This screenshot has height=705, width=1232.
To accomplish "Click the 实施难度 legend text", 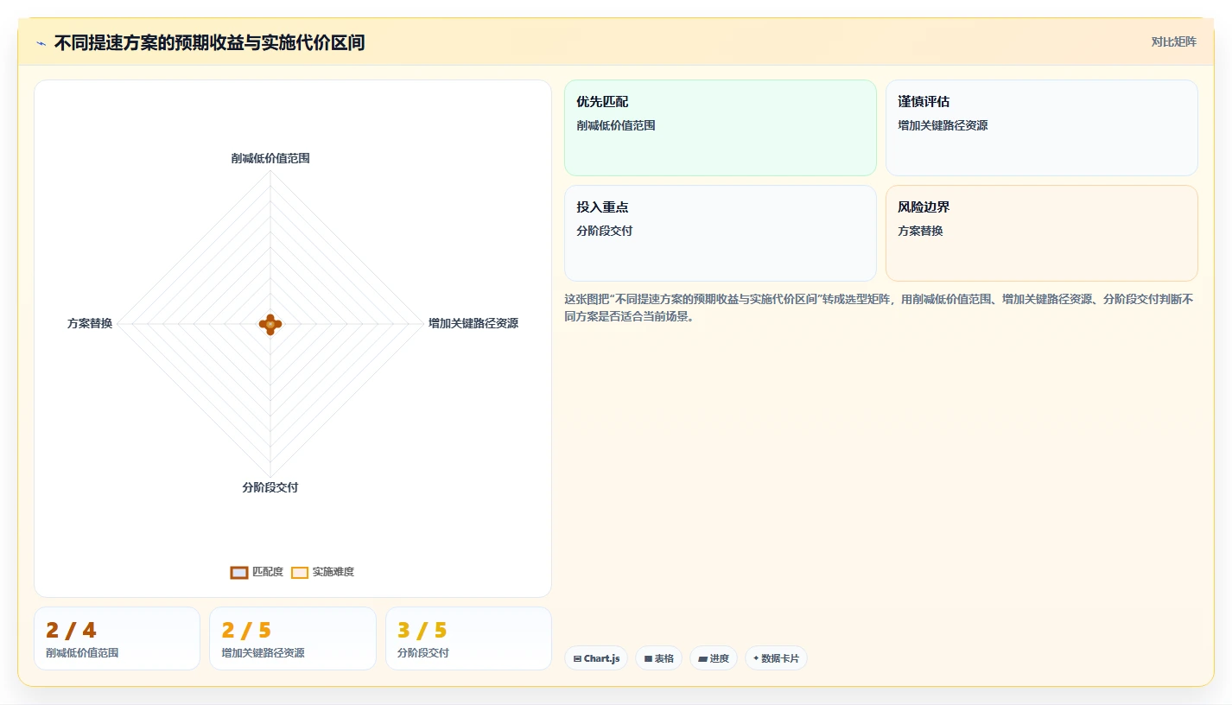I will pos(333,572).
